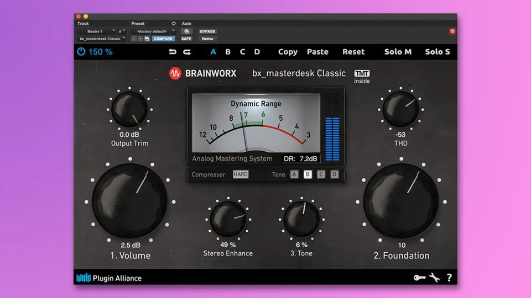Click the Brainworx logo
The height and width of the screenshot is (298, 531).
coord(202,73)
